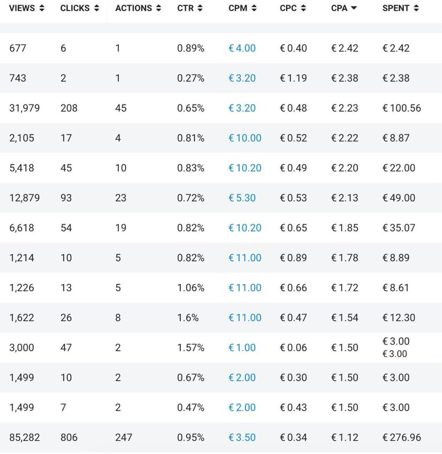This screenshot has width=442, height=454.
Task: Toggle sort arrows next to CTR
Action: click(200, 8)
